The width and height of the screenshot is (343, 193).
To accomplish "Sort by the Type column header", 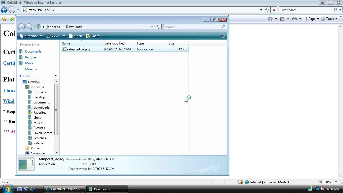I will point(151,43).
